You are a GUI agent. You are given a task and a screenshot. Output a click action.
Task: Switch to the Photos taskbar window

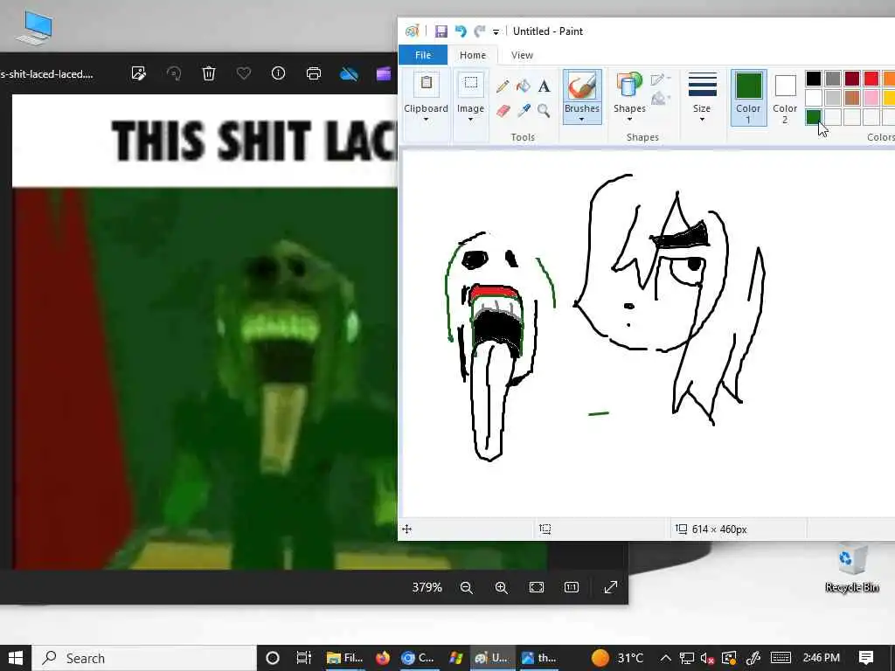pyautogui.click(x=539, y=658)
